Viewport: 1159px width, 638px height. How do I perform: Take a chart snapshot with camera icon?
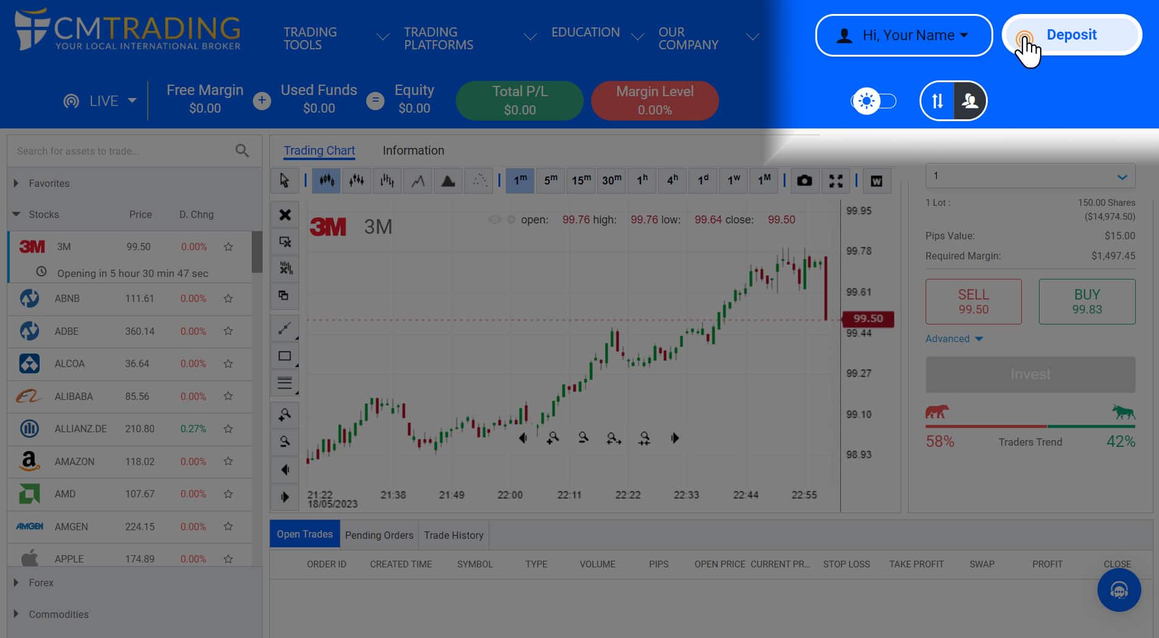[804, 181]
